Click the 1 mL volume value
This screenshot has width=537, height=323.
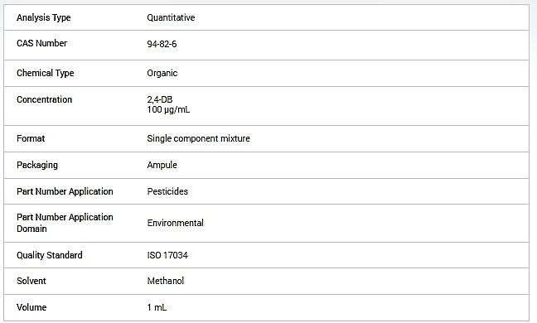click(157, 307)
